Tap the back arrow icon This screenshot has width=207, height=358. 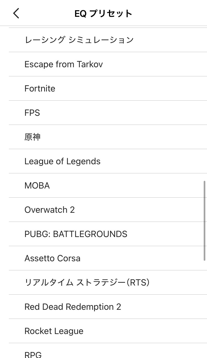[x=16, y=13]
